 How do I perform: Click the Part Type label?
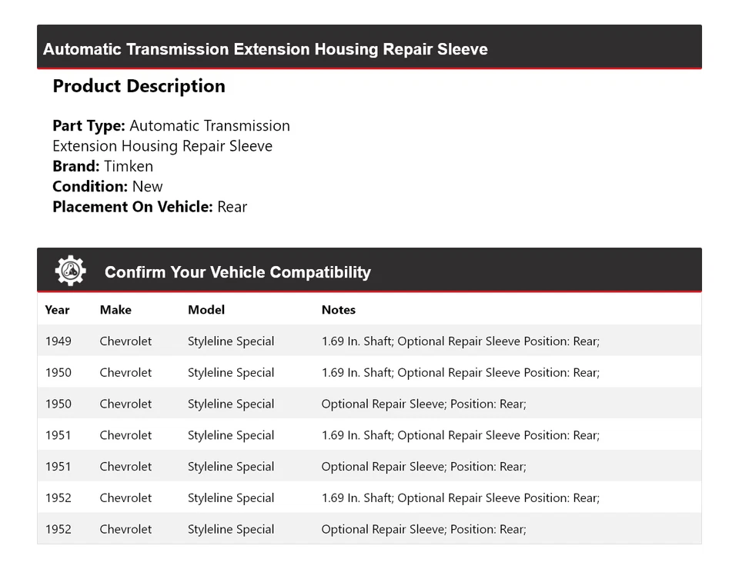pyautogui.click(x=89, y=126)
